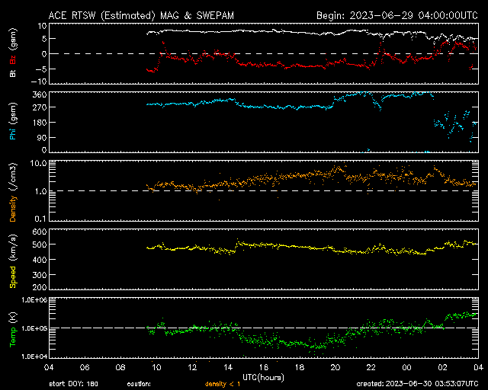Click the -10 tick on Bt Bz axis
This screenshot has width=488, height=390.
39,82
